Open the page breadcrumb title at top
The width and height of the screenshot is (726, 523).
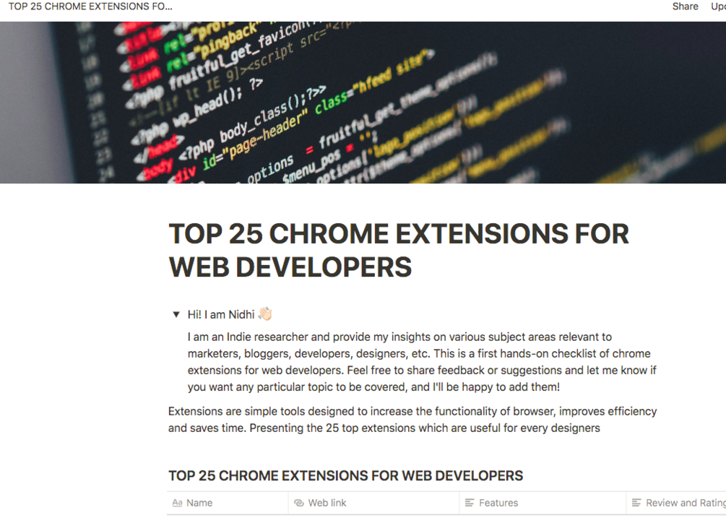(x=90, y=7)
